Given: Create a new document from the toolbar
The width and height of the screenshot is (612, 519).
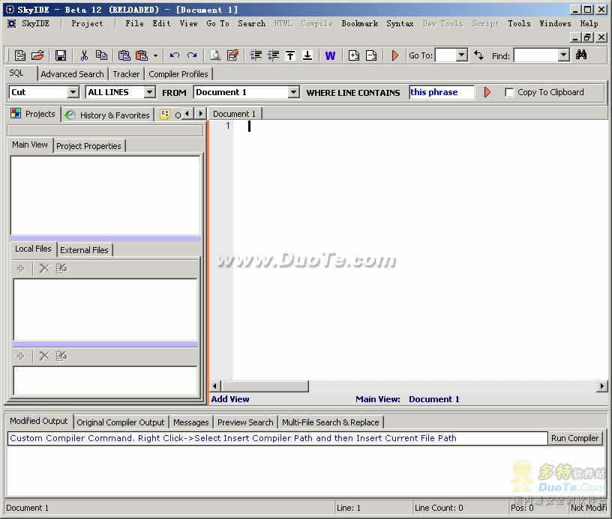Looking at the screenshot, I should pyautogui.click(x=20, y=55).
